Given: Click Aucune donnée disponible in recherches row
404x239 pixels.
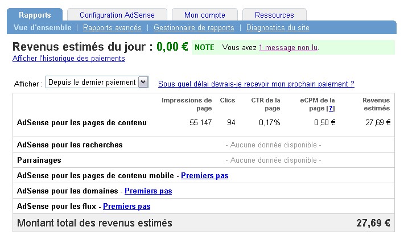Looking at the screenshot, I should (x=273, y=145).
